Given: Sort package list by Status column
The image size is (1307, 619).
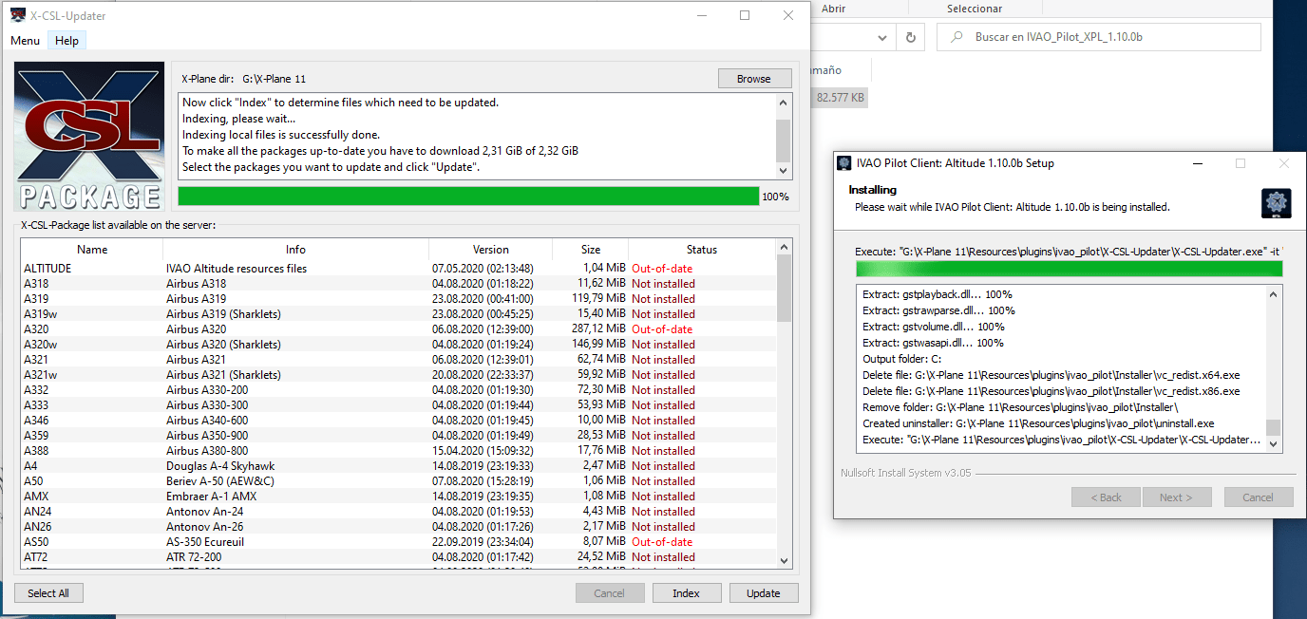Looking at the screenshot, I should tap(702, 250).
